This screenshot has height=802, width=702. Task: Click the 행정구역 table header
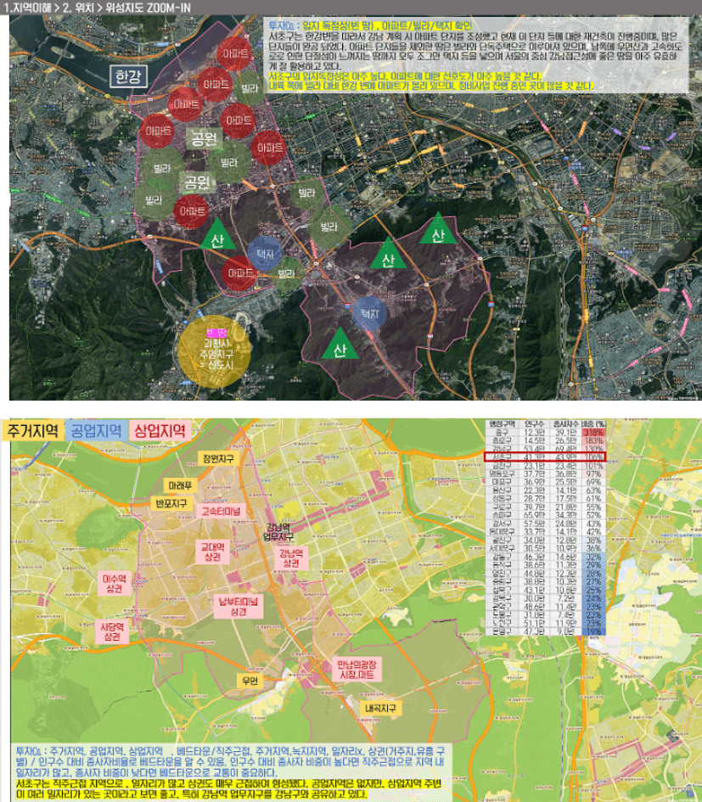pyautogui.click(x=502, y=423)
